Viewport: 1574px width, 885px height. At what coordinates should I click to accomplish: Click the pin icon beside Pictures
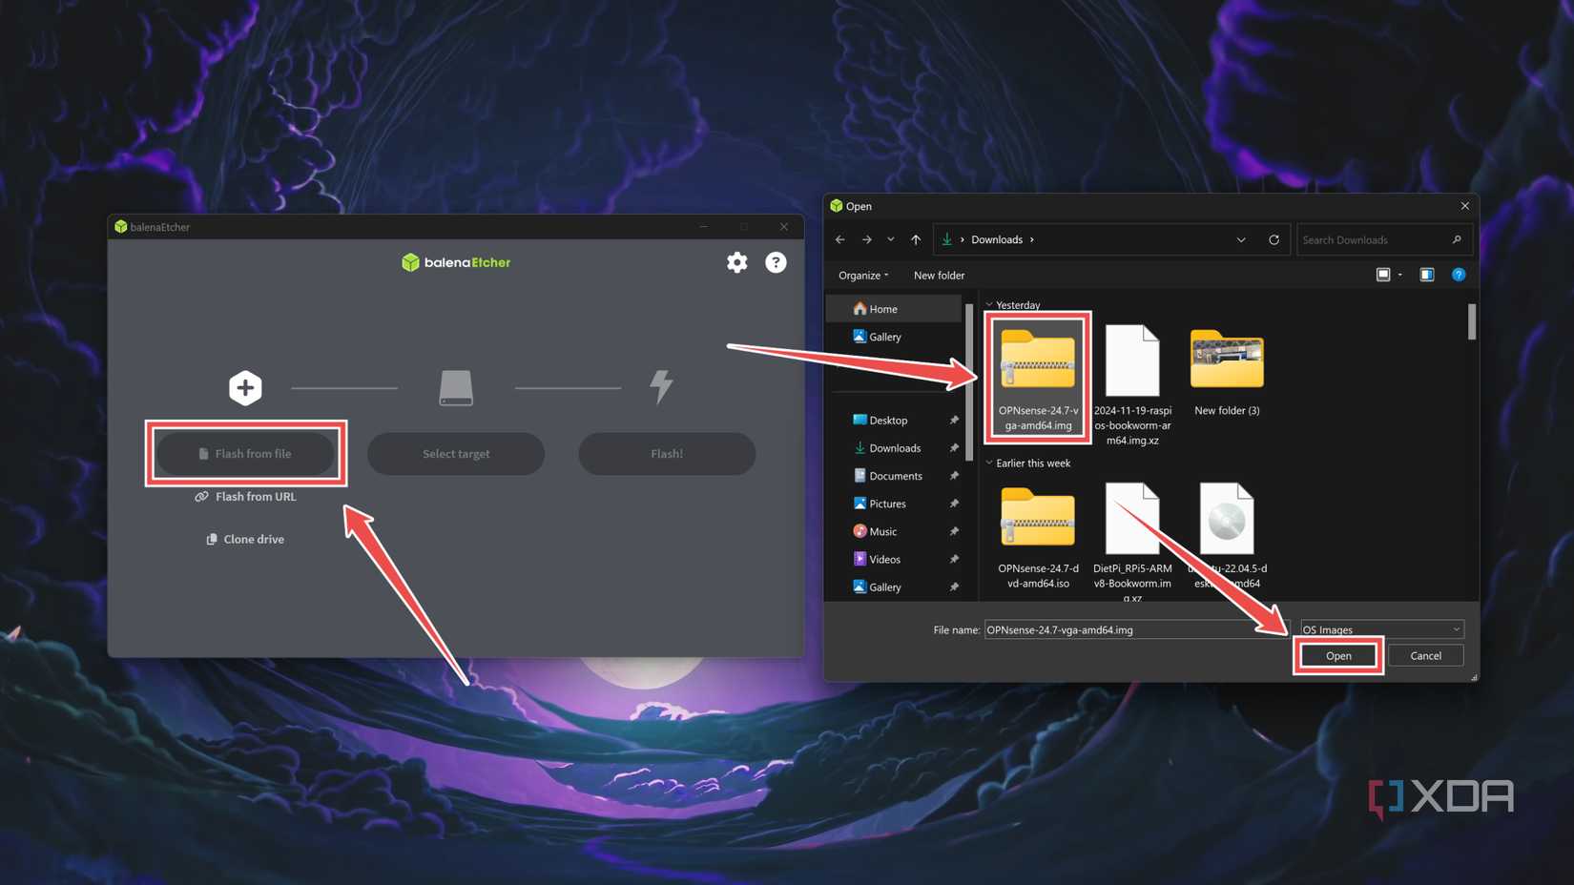click(954, 504)
